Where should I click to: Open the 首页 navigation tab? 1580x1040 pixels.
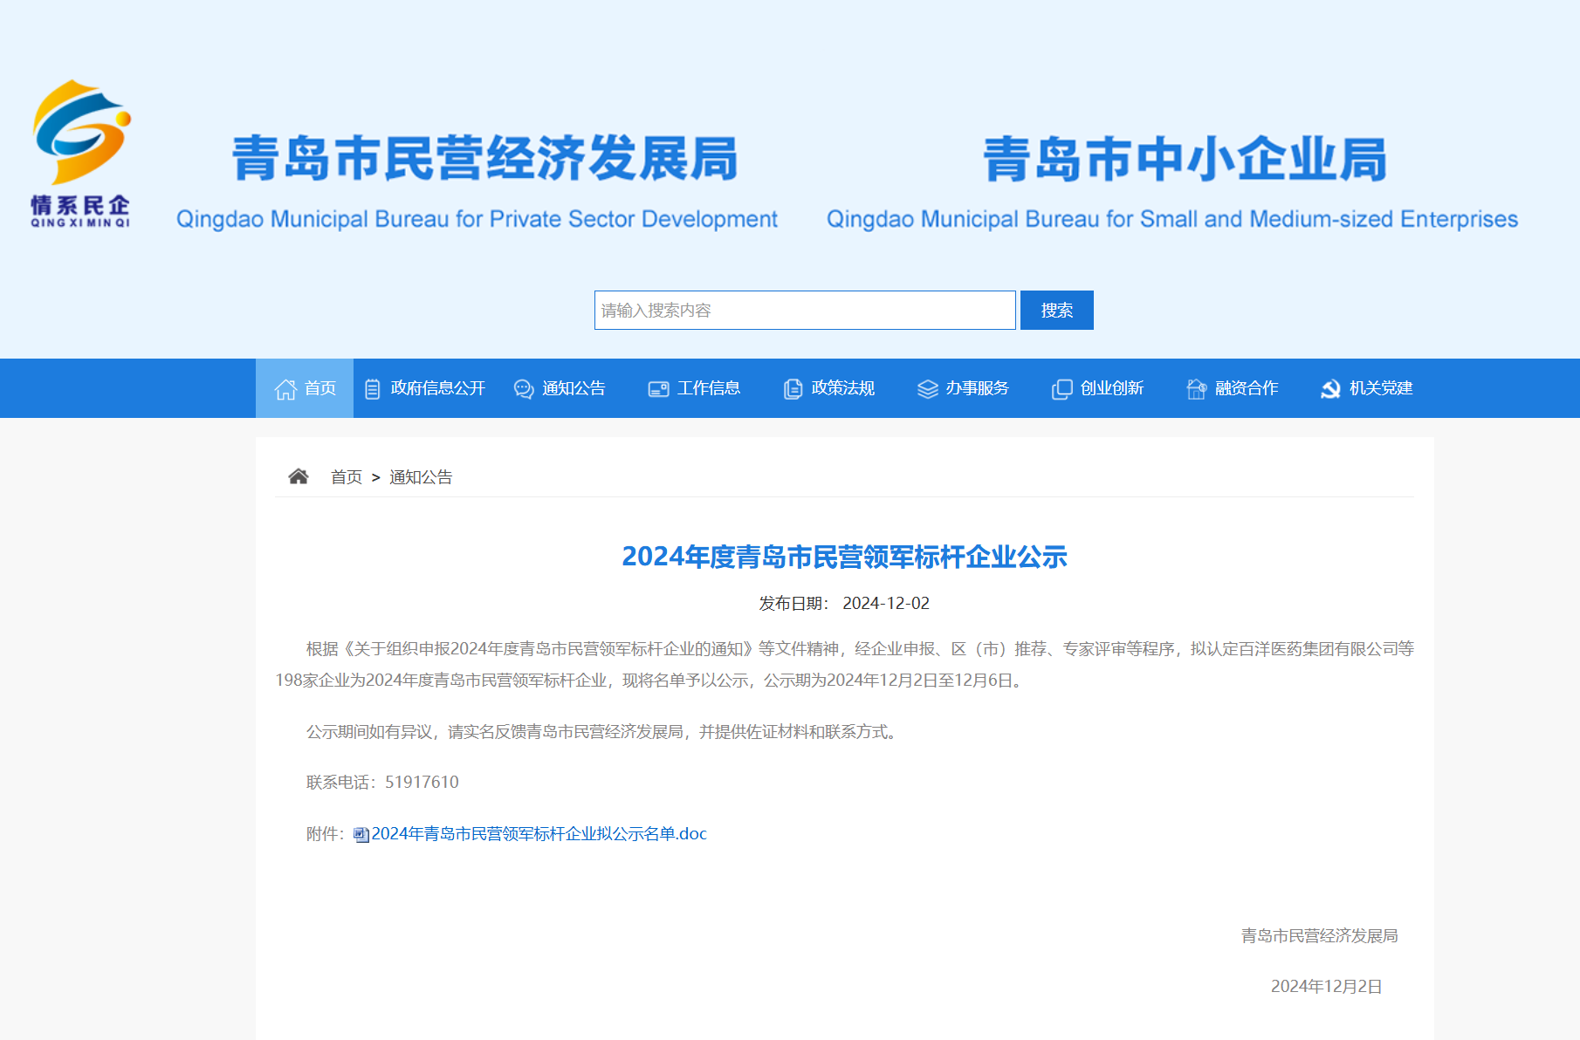(x=305, y=388)
